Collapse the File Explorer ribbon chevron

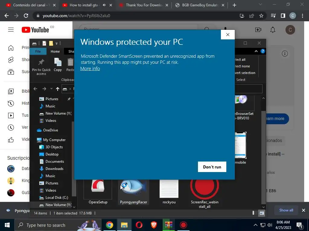(x=256, y=51)
